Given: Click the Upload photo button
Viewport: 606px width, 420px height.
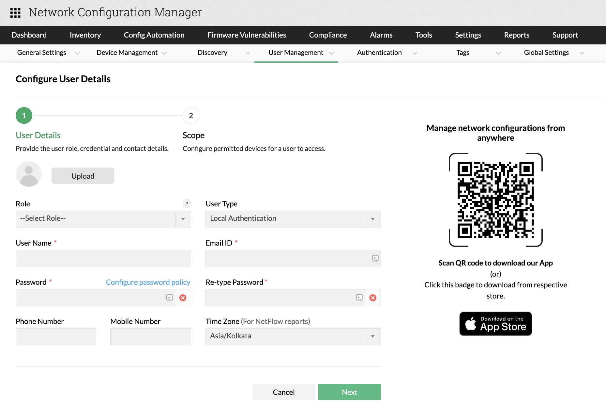Looking at the screenshot, I should tap(83, 176).
